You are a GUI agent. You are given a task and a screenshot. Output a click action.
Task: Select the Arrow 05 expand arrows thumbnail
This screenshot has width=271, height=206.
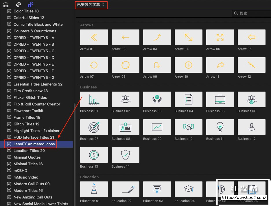click(x=220, y=37)
